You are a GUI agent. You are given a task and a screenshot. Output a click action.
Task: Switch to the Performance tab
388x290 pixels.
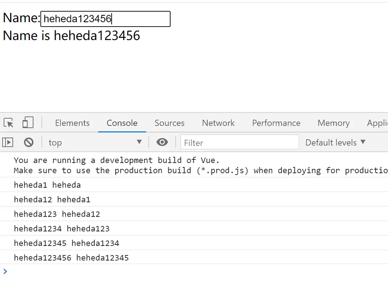tap(276, 123)
